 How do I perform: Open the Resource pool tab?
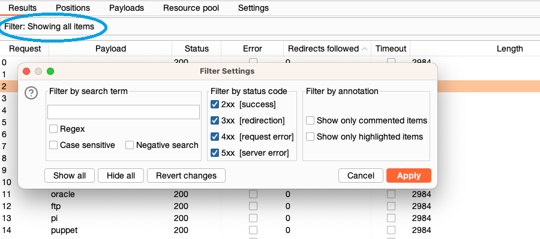191,8
